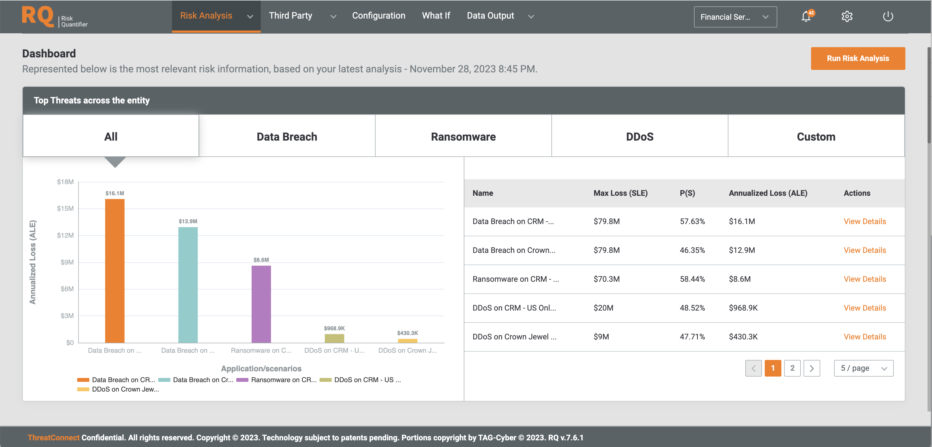
Task: Open the Financial Services selector
Action: [x=735, y=17]
